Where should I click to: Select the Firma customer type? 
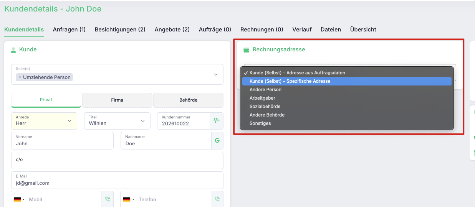(117, 100)
